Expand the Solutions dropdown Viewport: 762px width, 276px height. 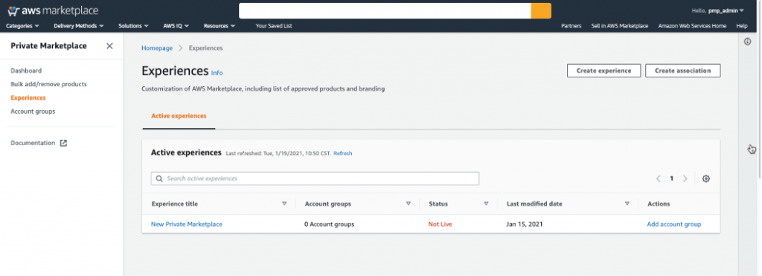coord(134,26)
